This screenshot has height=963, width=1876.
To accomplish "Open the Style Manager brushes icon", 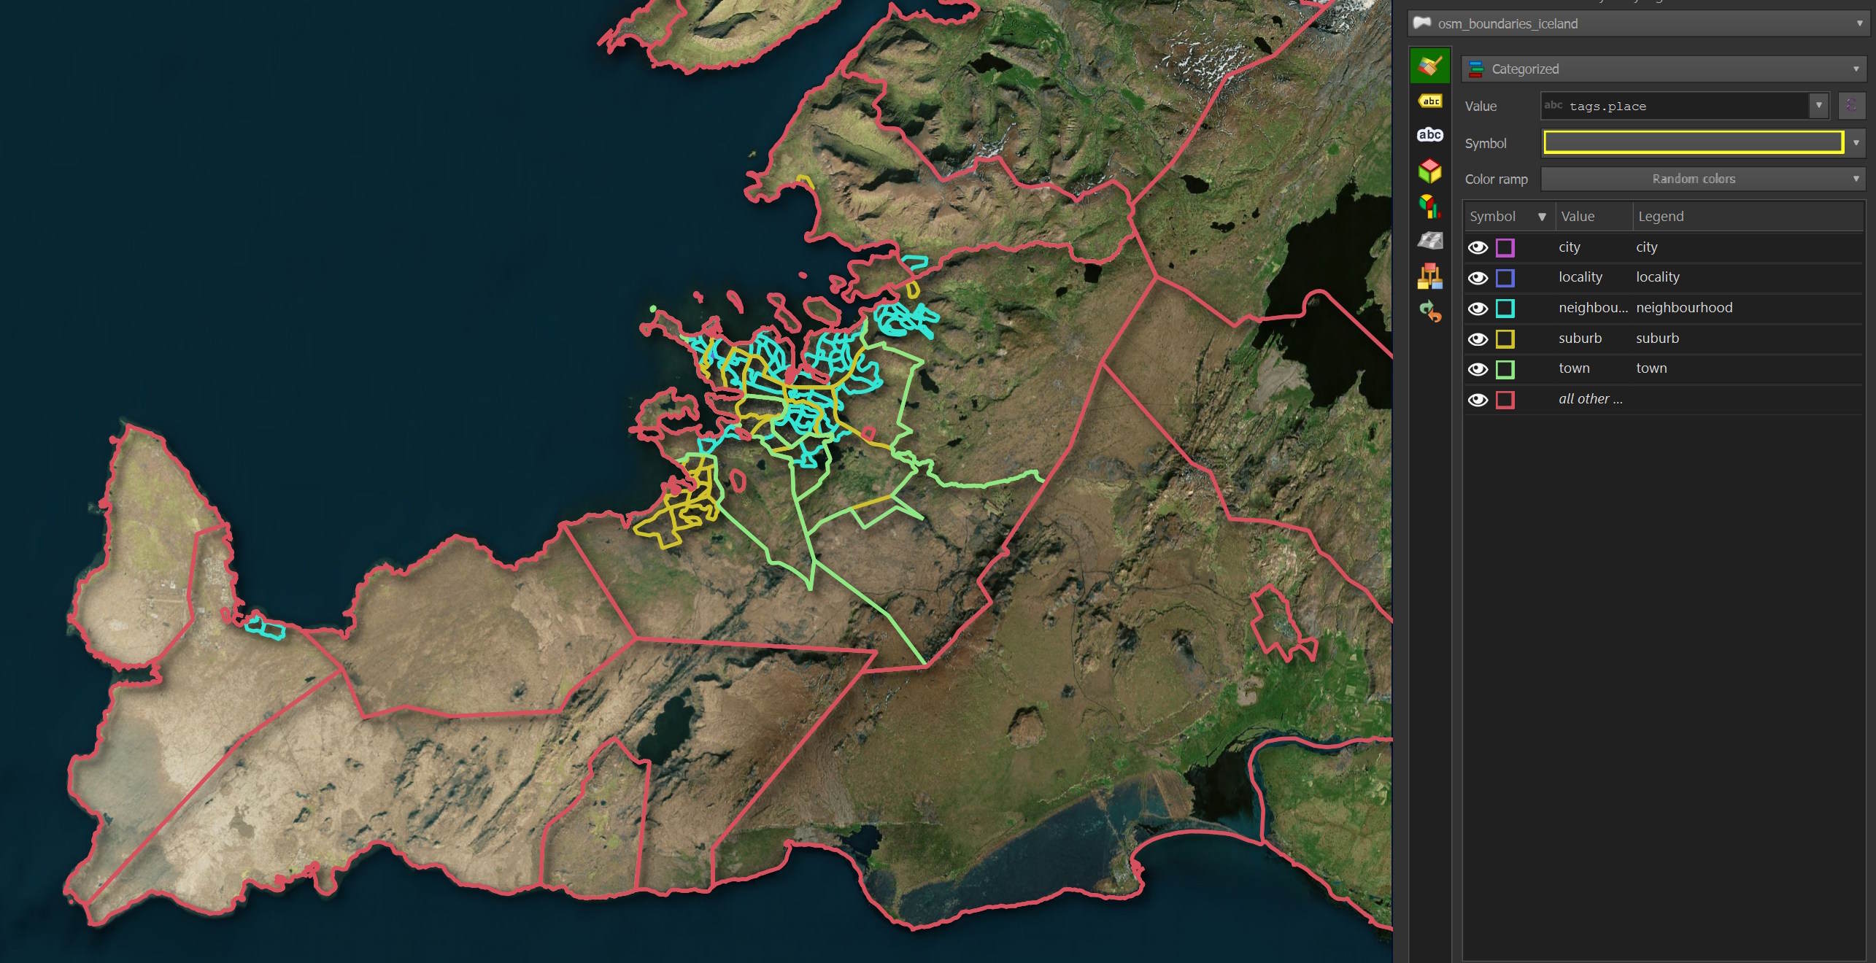I will (1429, 276).
